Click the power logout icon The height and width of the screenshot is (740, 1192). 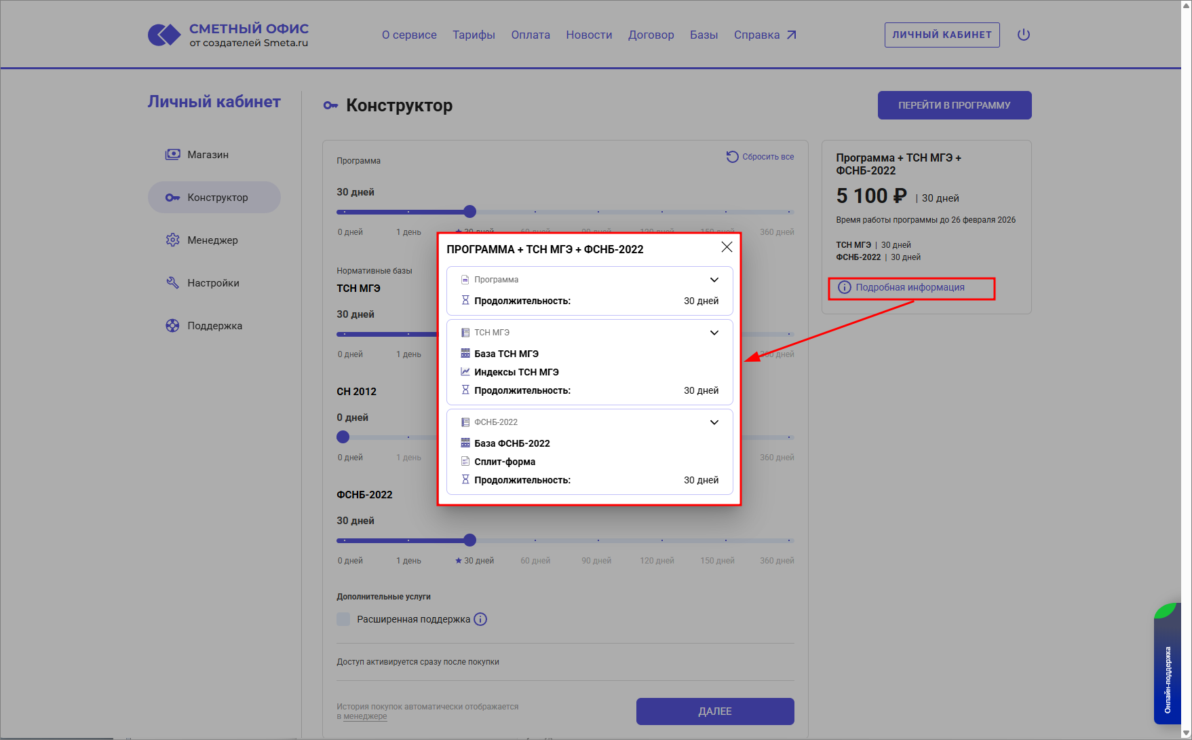1023,35
